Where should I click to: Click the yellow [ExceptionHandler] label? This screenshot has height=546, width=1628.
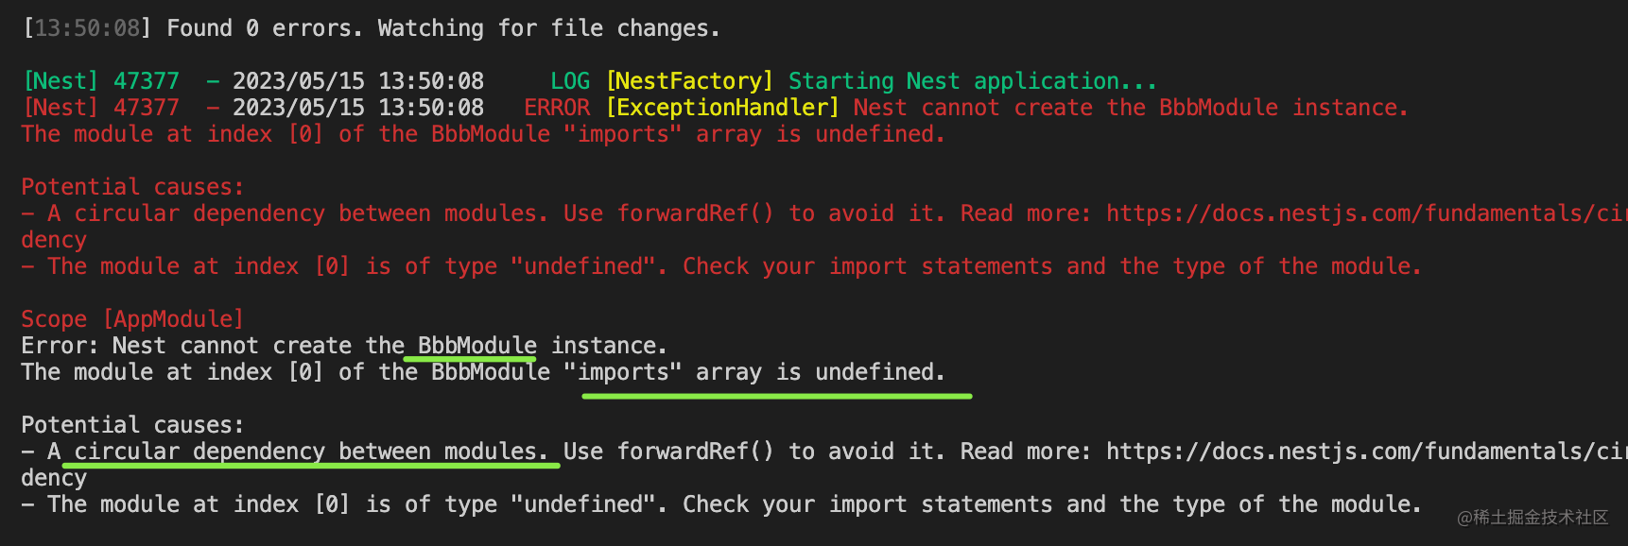(722, 108)
